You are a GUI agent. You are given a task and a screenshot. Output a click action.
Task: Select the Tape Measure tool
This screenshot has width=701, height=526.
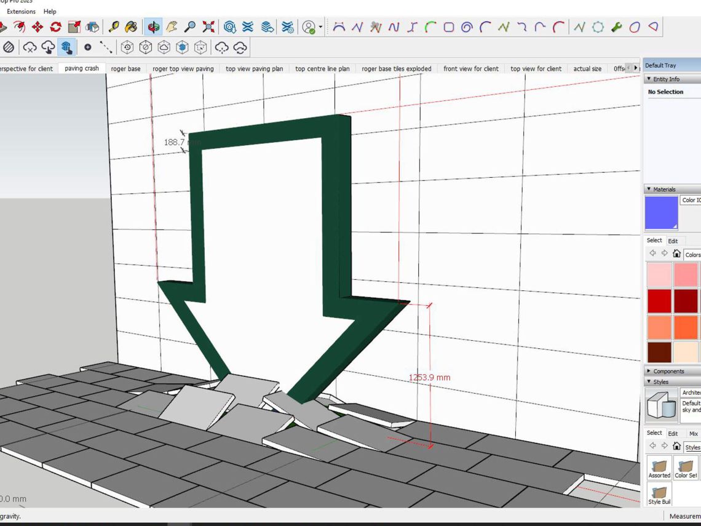point(114,27)
